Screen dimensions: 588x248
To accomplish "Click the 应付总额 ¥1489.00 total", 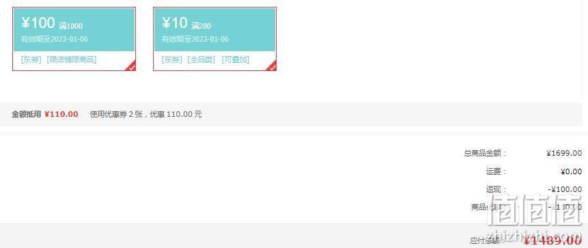I will pyautogui.click(x=552, y=241).
